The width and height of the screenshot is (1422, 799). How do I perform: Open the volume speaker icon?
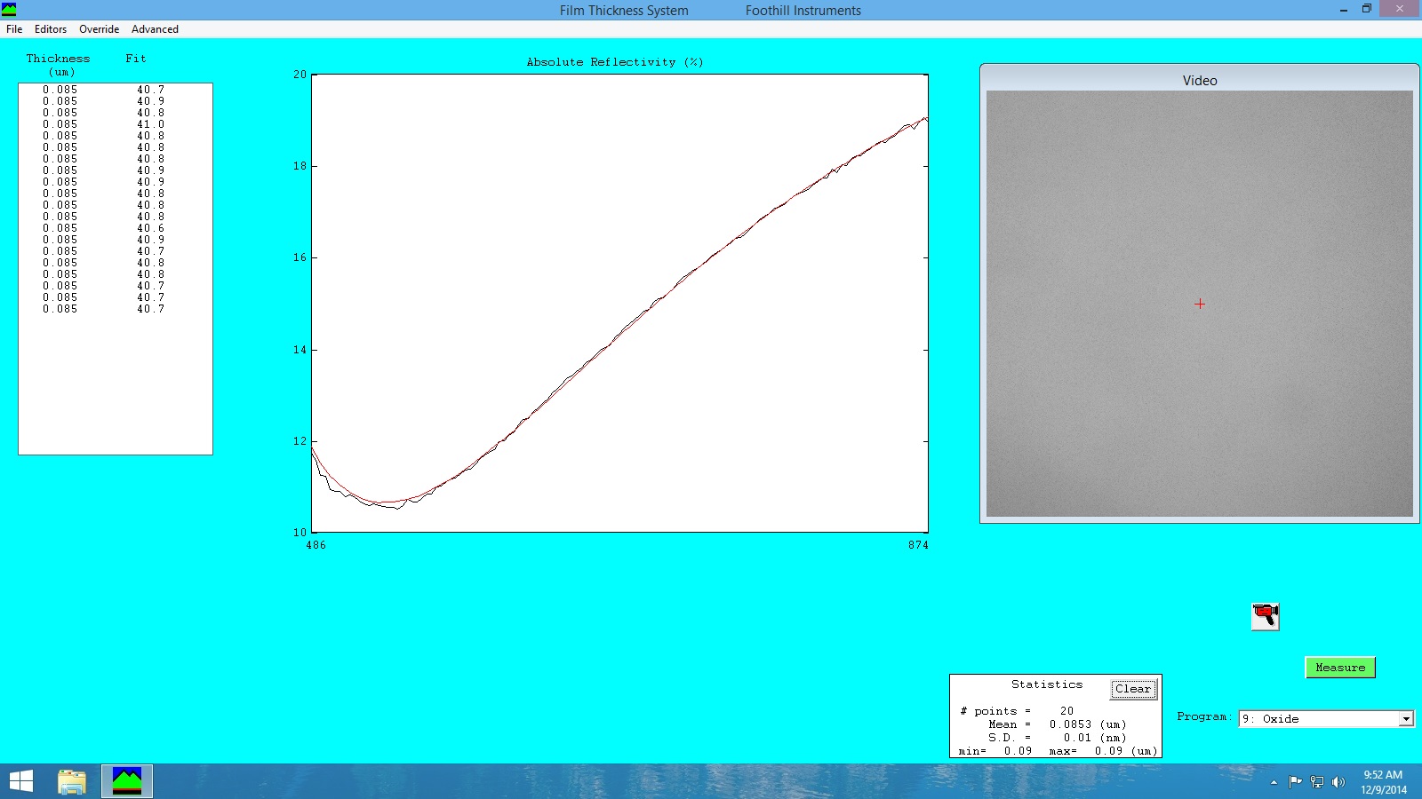click(1338, 782)
